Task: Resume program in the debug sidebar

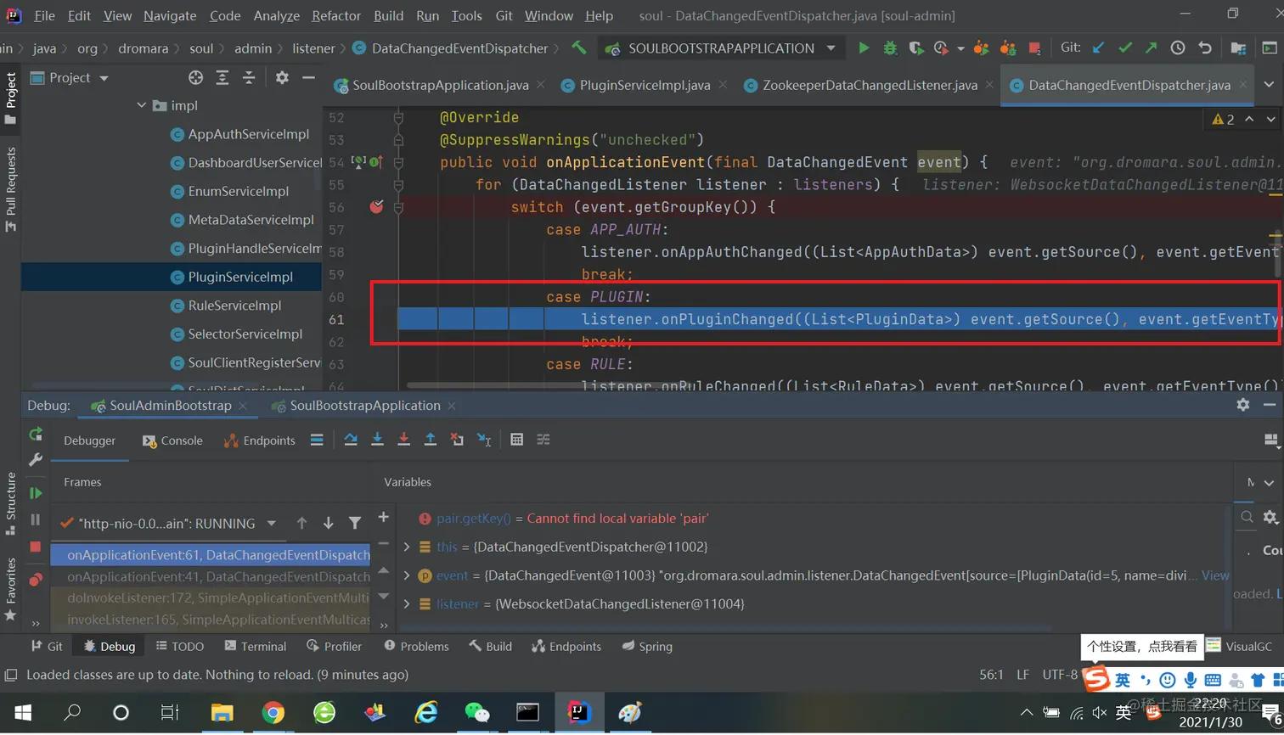Action: pos(36,493)
